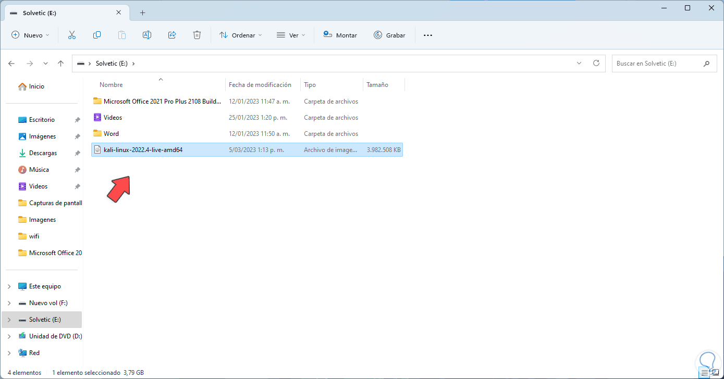Click the kali-linux ISO file icon

[97, 150]
